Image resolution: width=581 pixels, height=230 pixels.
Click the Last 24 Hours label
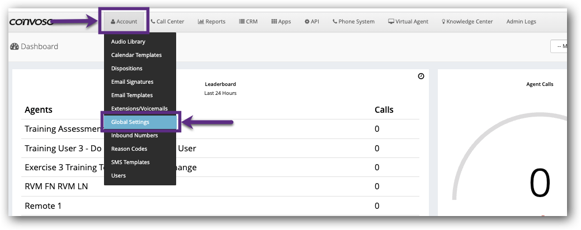click(220, 93)
